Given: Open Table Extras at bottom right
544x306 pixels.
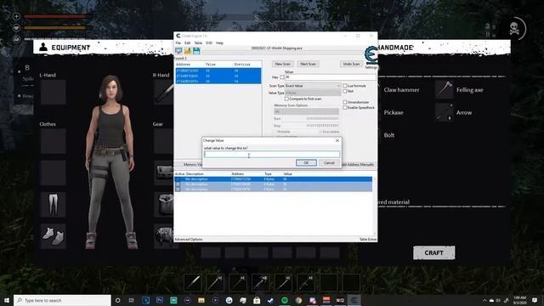Looking at the screenshot, I should (368, 240).
